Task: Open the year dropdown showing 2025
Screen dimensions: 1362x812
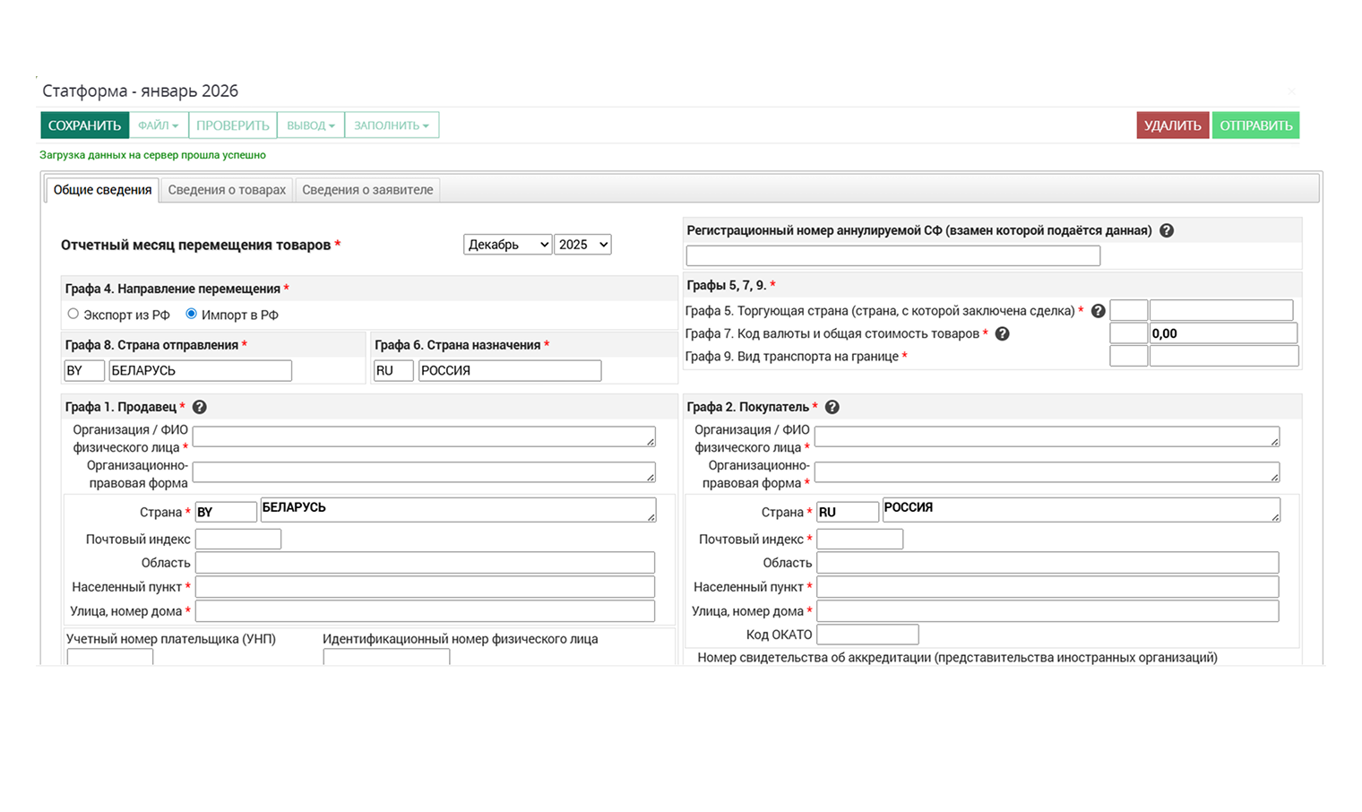Action: point(582,245)
